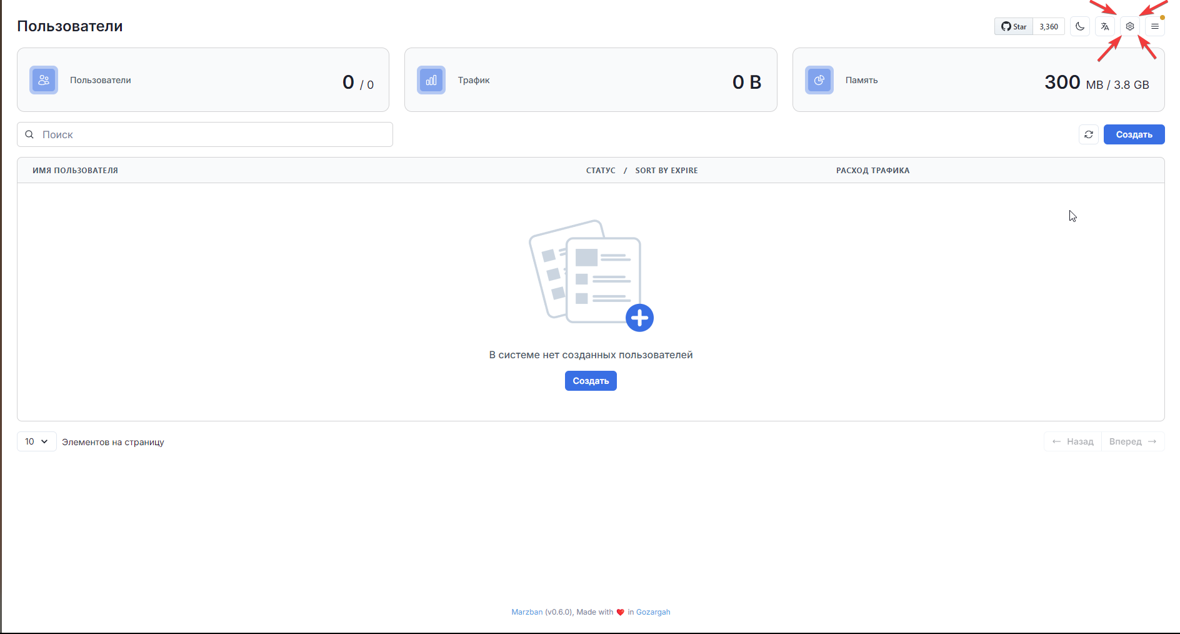Click Sort by Expire header
Image resolution: width=1180 pixels, height=634 pixels.
coord(666,170)
